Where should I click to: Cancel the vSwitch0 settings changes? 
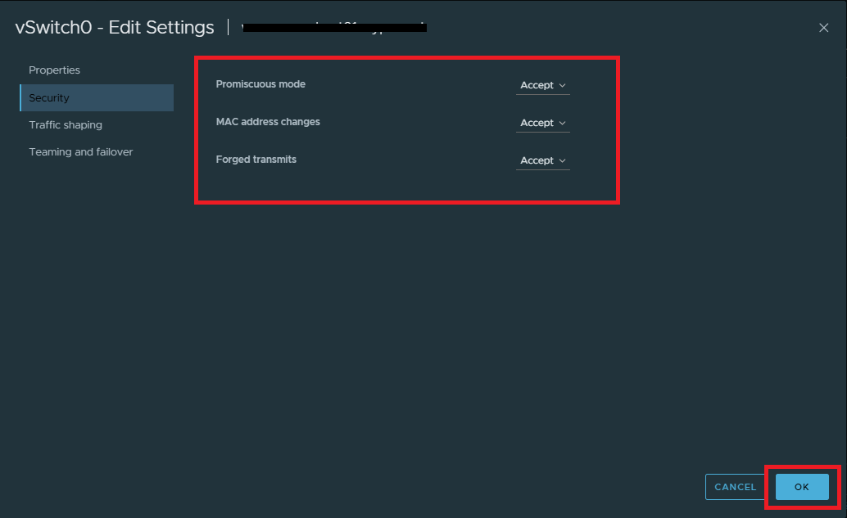pos(735,487)
